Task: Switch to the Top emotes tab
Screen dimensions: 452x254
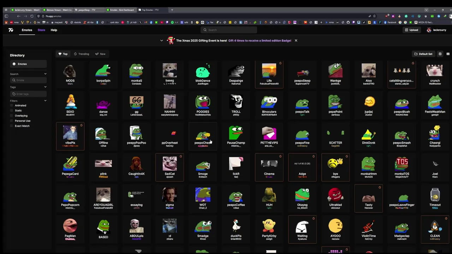Action: (63, 54)
